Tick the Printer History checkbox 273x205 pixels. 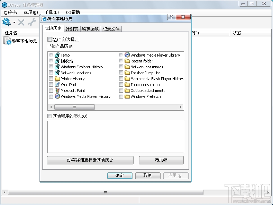click(51, 79)
